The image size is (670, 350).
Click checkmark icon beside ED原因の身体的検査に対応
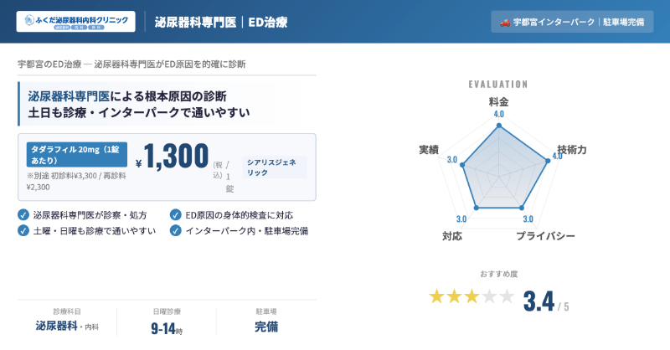pos(175,214)
